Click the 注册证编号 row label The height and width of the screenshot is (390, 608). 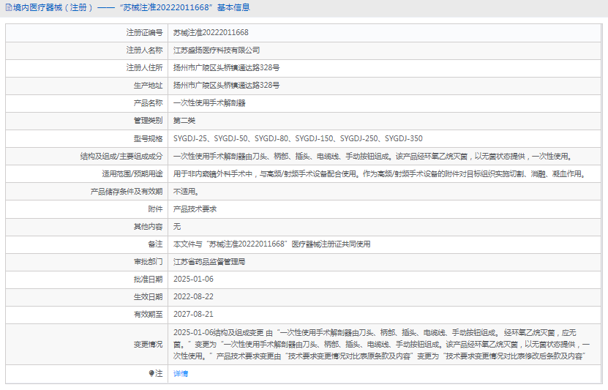[144, 33]
